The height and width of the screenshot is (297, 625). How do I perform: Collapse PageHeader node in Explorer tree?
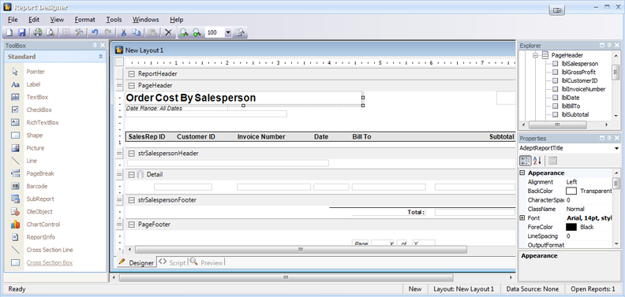coord(535,56)
